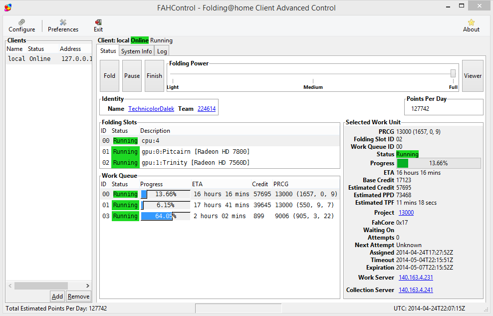Click the credit value 39645

tap(262, 205)
